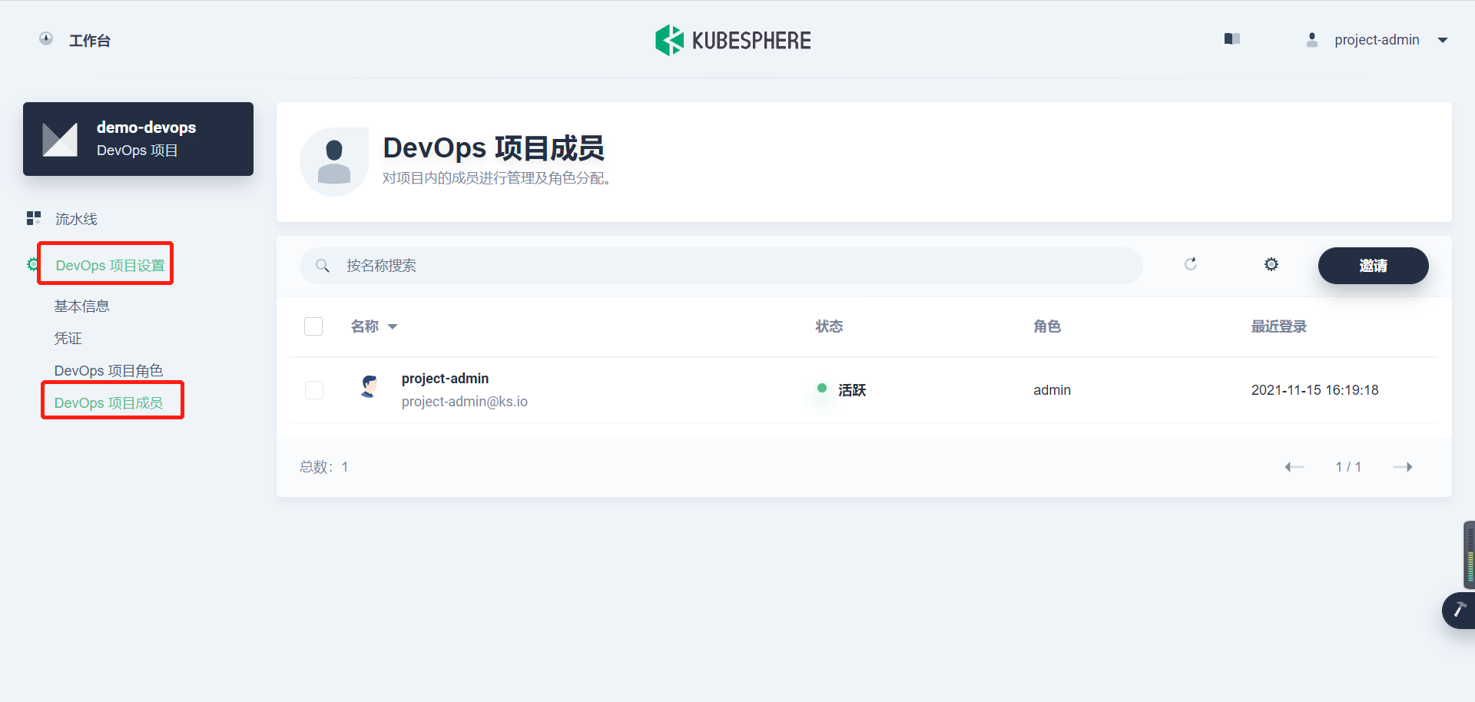Click the 总数: 1 total count
This screenshot has width=1475, height=702.
click(x=324, y=467)
